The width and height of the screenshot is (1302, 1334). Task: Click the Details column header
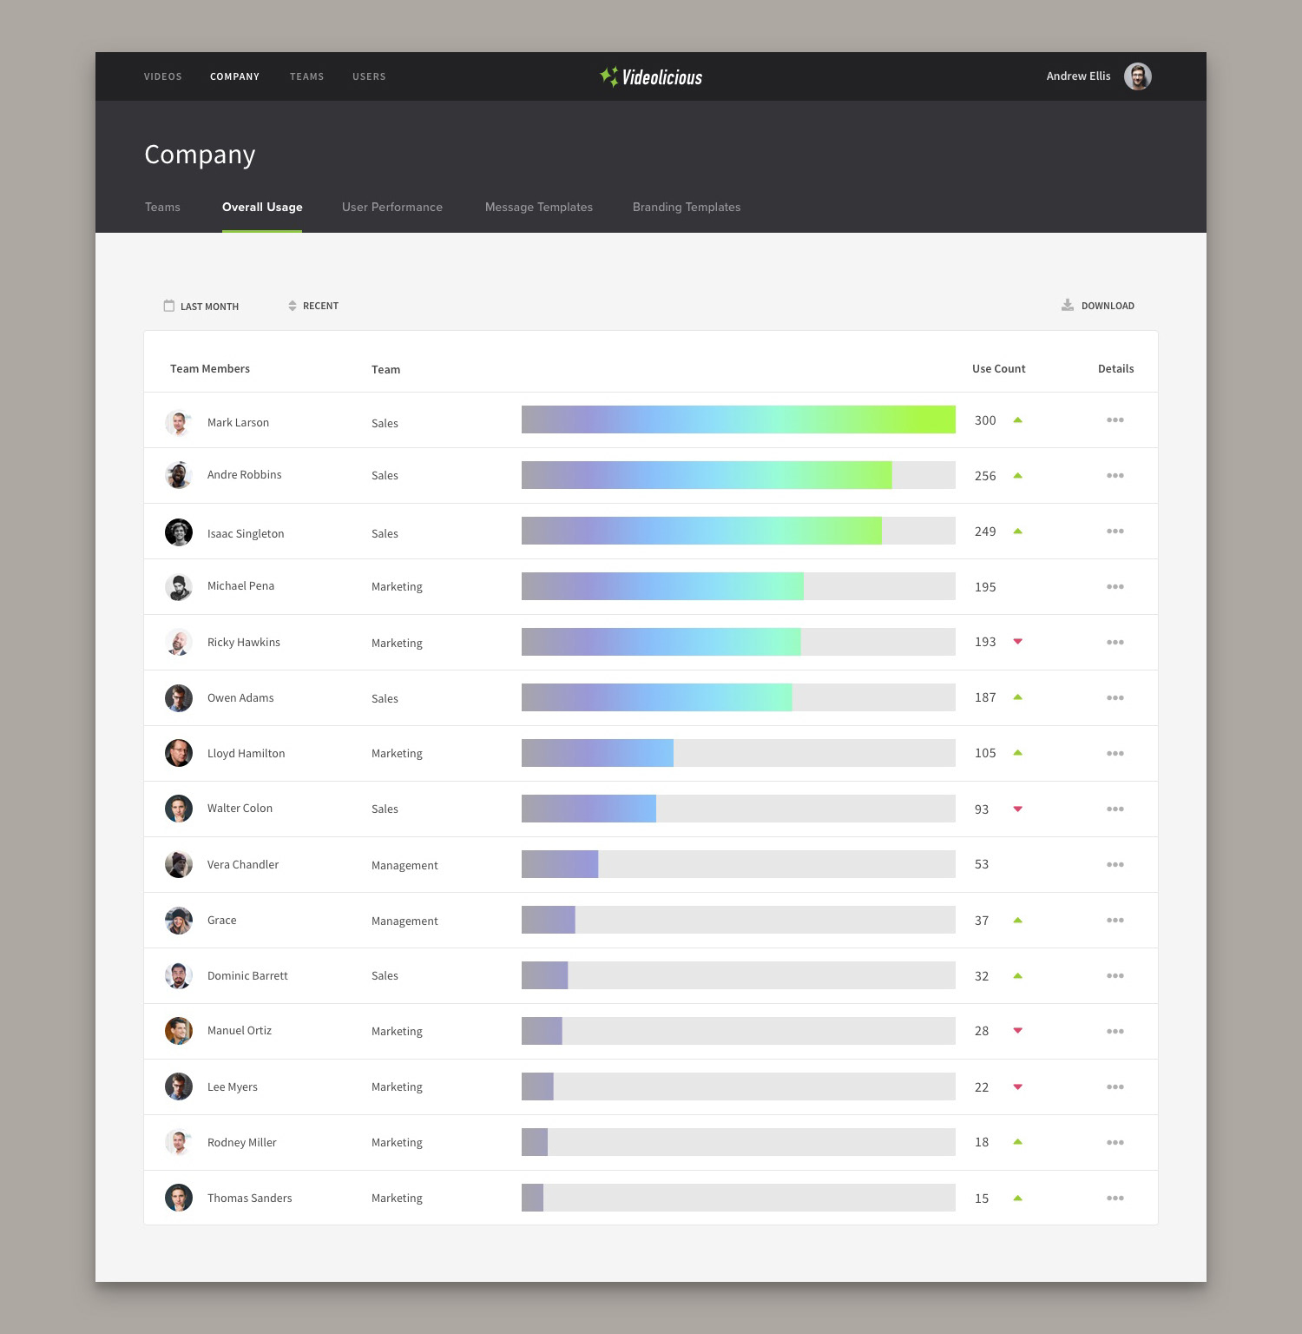pyautogui.click(x=1116, y=369)
